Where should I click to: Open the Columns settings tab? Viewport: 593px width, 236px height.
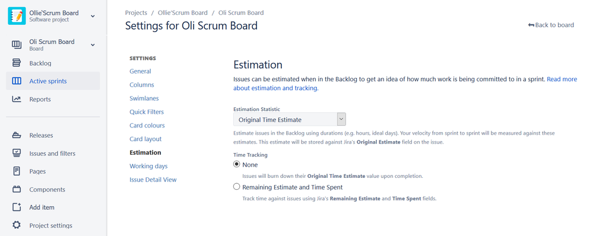pos(142,85)
